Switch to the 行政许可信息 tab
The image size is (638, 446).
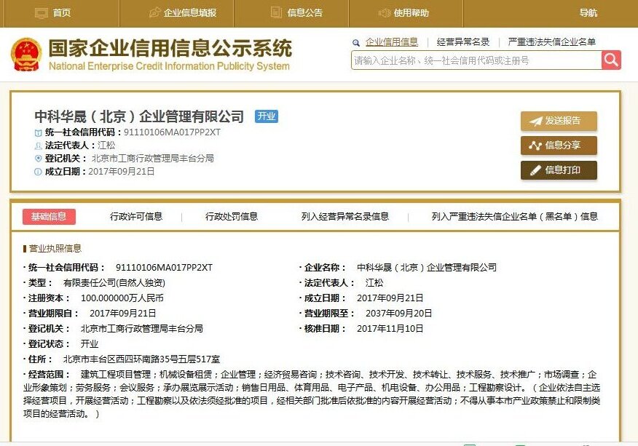(136, 217)
